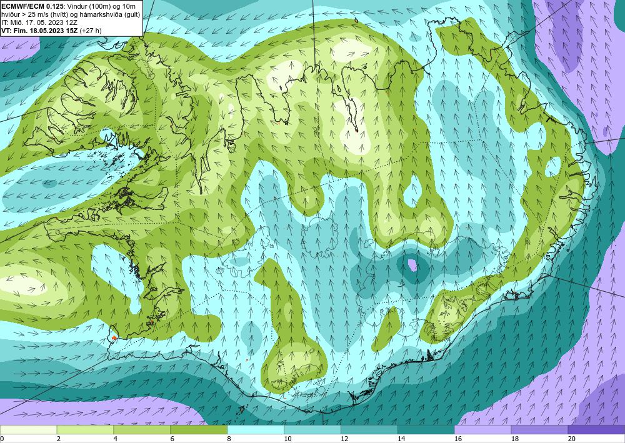Click the turquoise 10–12 legend swatch
625x443 pixels.
tap(312, 430)
